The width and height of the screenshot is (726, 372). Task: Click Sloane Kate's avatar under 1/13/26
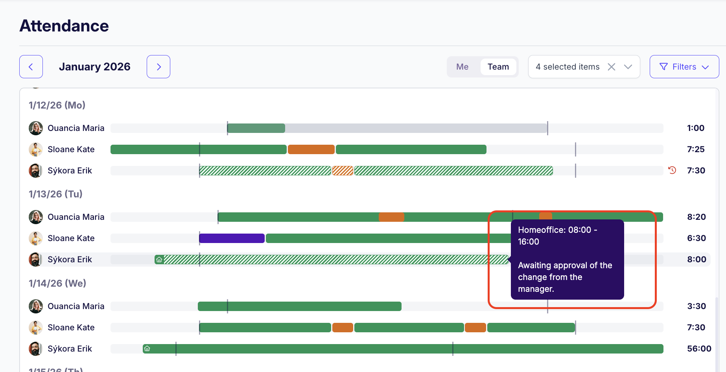36,238
